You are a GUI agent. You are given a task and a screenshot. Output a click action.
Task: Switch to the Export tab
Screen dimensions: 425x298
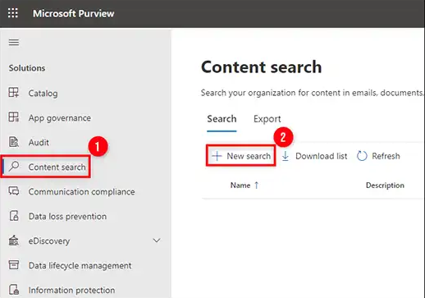point(267,119)
